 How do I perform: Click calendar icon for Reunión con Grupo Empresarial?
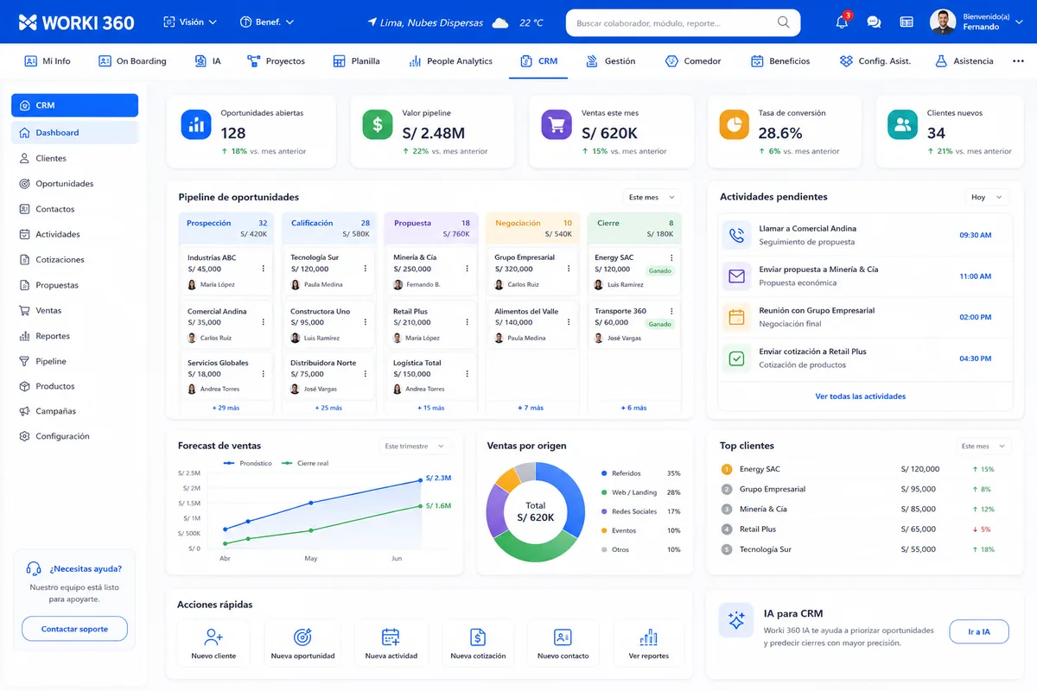point(736,317)
